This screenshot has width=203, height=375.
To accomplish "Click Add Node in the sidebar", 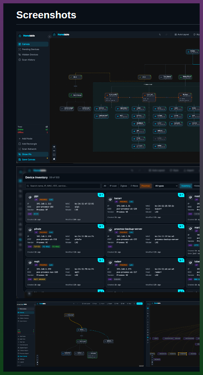I will coord(33,139).
